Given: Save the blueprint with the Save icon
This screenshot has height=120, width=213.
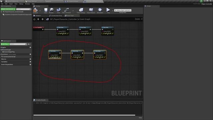Looking at the screenshot, I should click(46, 10).
